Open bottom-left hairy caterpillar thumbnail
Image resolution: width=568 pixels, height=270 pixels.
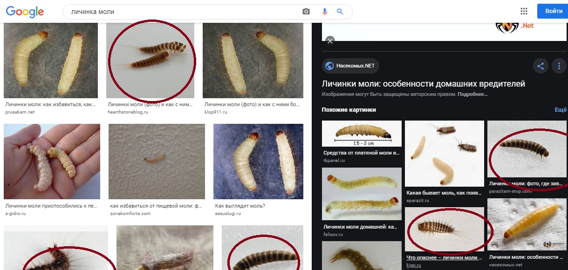(56, 248)
